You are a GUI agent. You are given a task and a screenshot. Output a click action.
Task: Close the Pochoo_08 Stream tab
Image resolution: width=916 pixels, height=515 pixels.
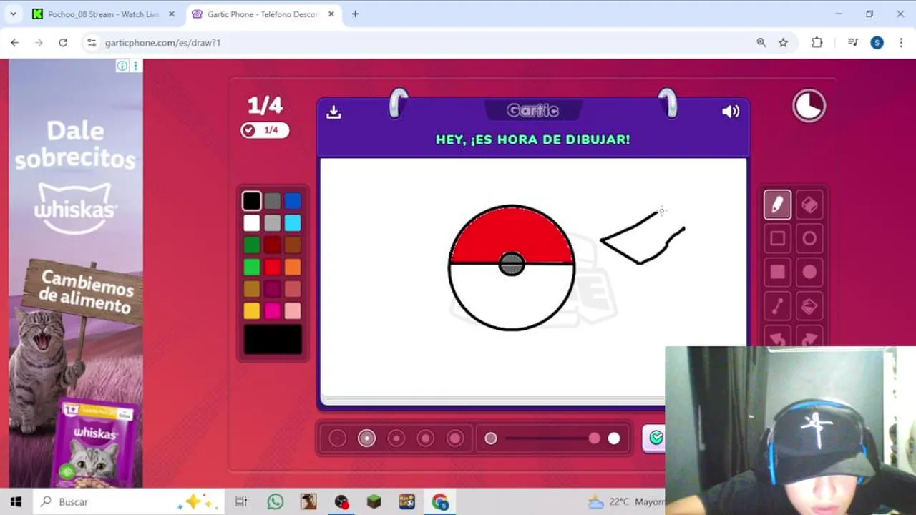tap(171, 14)
